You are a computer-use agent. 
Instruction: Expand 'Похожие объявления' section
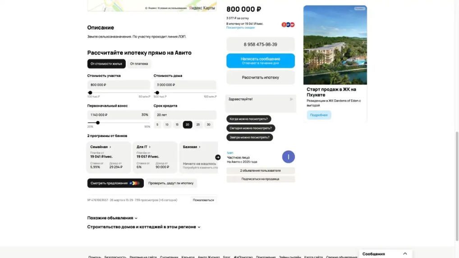[x=112, y=218]
